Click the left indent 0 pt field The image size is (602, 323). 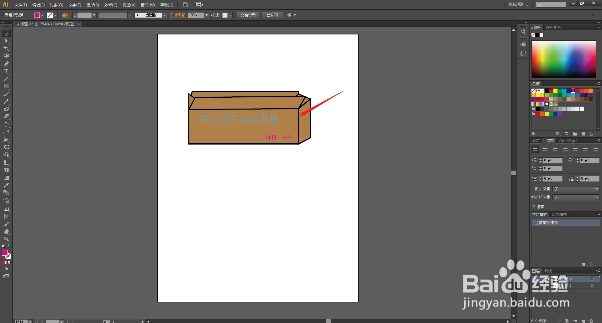[x=553, y=160]
